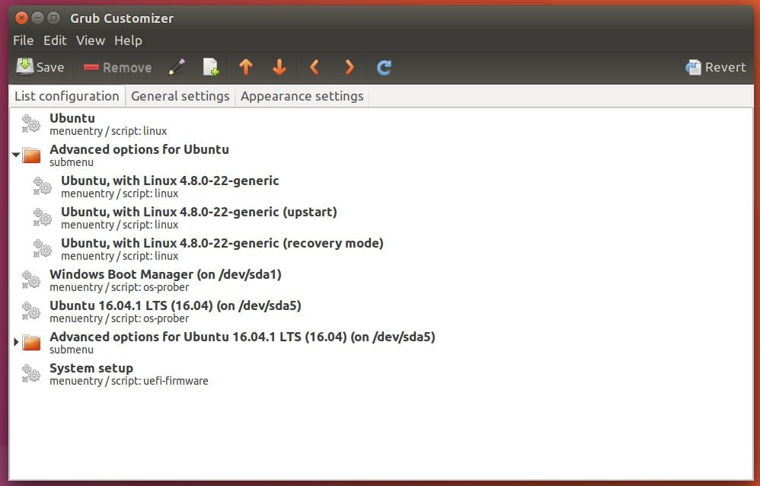The image size is (760, 486).
Task: Switch to Appearance settings tab
Action: point(302,96)
